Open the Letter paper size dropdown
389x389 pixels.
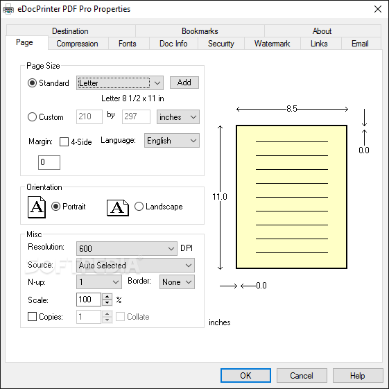pos(120,83)
